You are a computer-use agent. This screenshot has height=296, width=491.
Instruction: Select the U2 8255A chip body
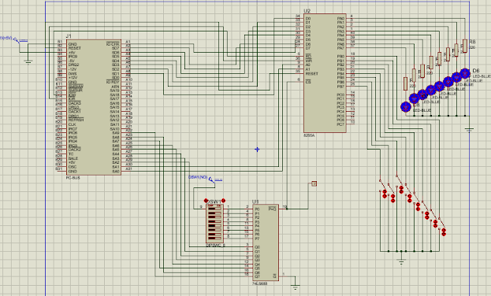point(325,73)
